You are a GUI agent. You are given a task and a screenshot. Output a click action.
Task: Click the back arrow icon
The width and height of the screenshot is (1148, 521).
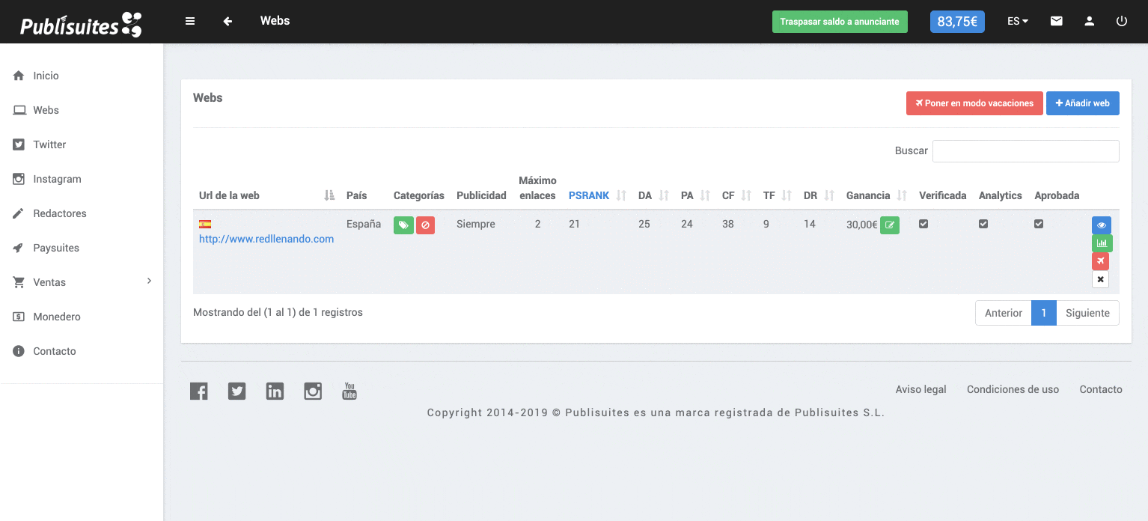click(x=228, y=21)
